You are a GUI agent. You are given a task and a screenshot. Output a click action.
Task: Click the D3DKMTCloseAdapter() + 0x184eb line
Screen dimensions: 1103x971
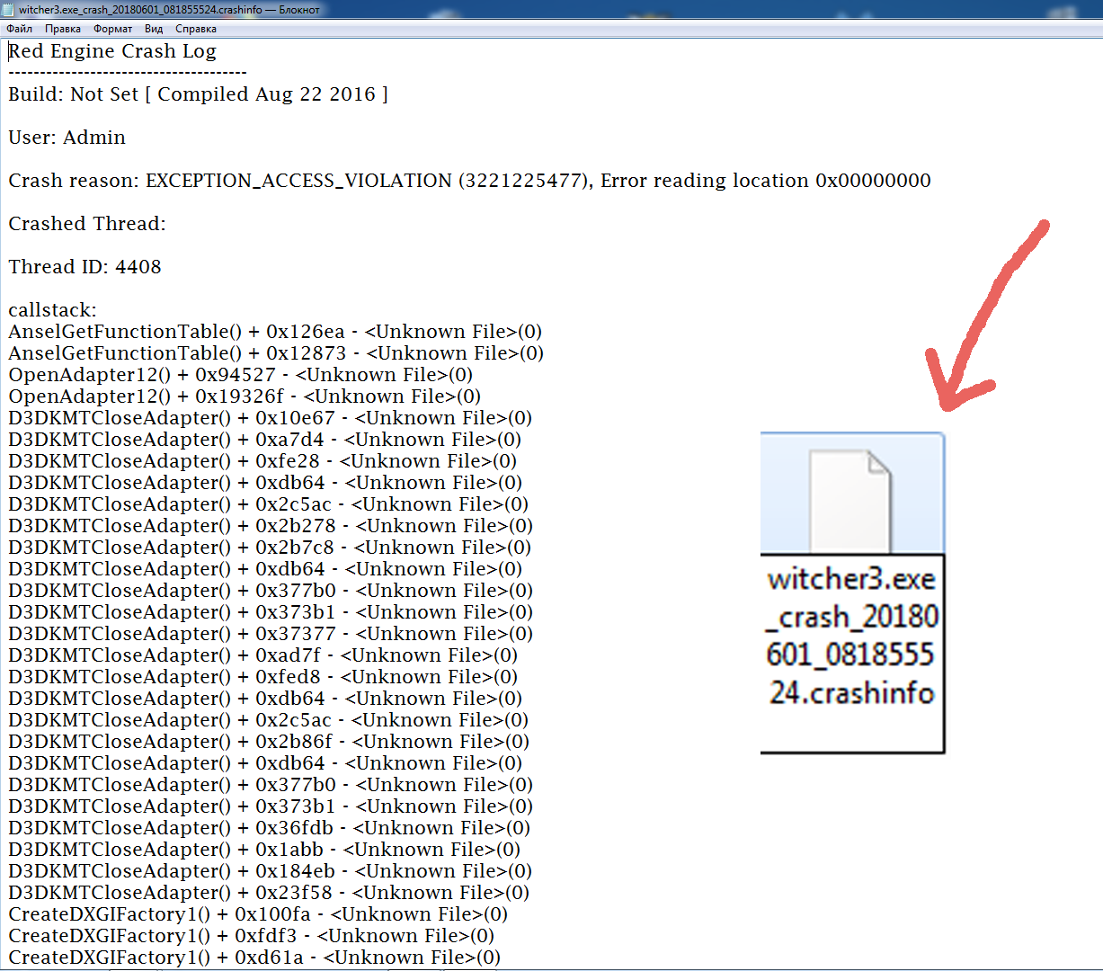pyautogui.click(x=270, y=871)
